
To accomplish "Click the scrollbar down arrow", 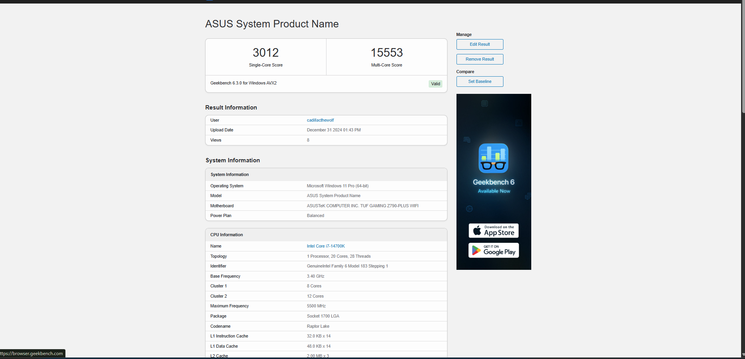I will pyautogui.click(x=743, y=355).
